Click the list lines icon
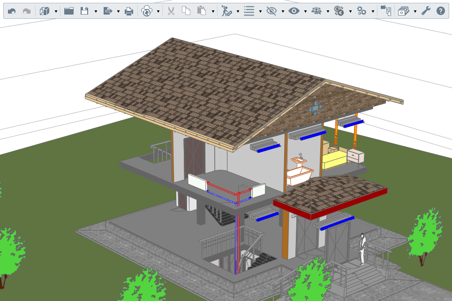Viewport: 452px width, 301px height. tap(249, 11)
